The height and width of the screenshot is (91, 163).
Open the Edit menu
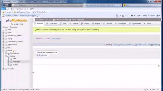pyautogui.click(x=8, y=9)
